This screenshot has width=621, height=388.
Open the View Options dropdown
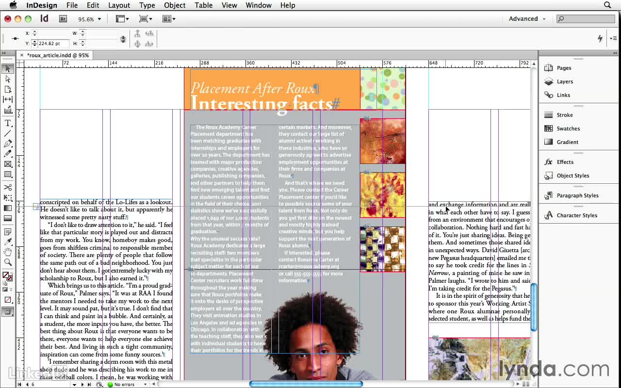pyautogui.click(x=122, y=19)
